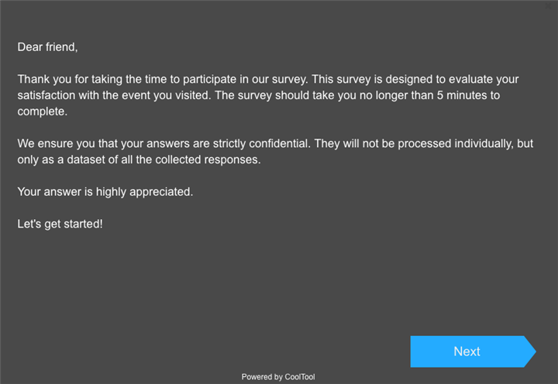Click the phrase "collected responses"
The height and width of the screenshot is (384, 558).
click(x=211, y=159)
